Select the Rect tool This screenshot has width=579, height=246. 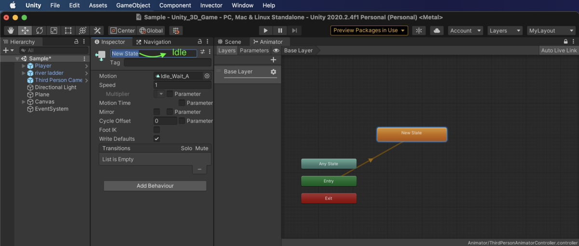point(68,30)
